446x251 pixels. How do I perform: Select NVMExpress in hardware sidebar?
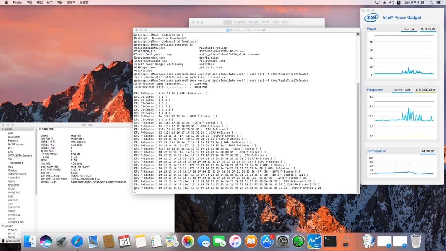tap(16, 144)
